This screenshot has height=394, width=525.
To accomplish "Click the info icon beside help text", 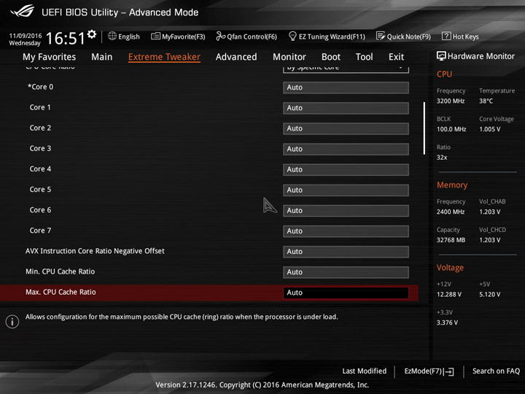I will tap(12, 322).
